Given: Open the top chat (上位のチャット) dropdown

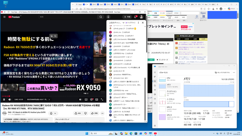Looking at the screenshot, I should (x=117, y=23).
